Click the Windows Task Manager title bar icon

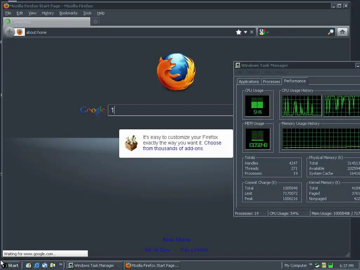pos(238,65)
